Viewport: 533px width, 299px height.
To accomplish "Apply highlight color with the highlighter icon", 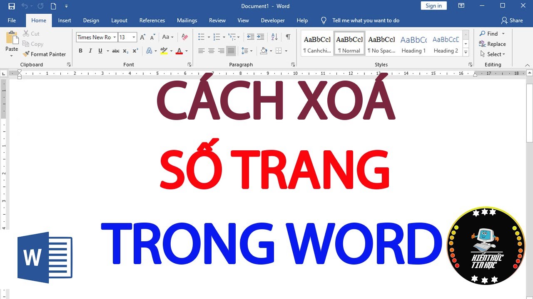I will pyautogui.click(x=164, y=51).
